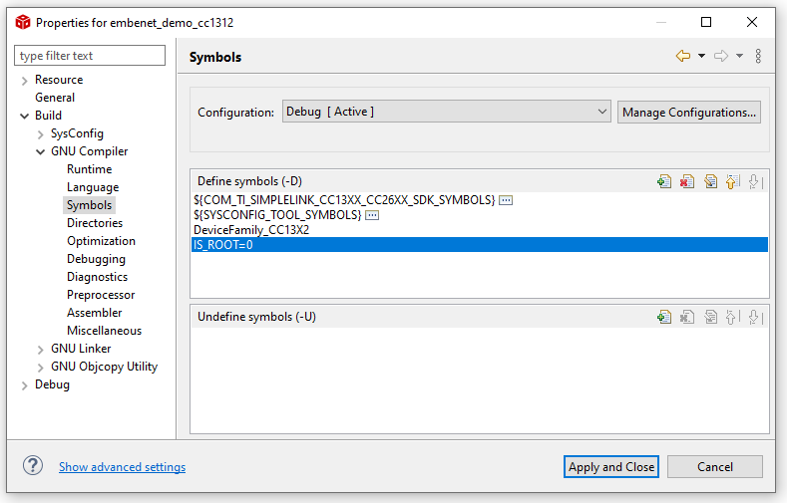Move the selected define symbol up
The image size is (787, 503).
coord(733,181)
